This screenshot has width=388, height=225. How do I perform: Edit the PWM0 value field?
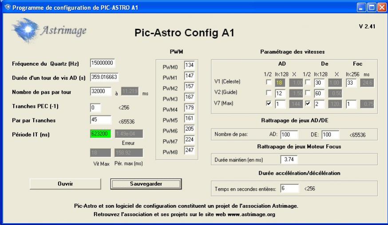[189, 65]
